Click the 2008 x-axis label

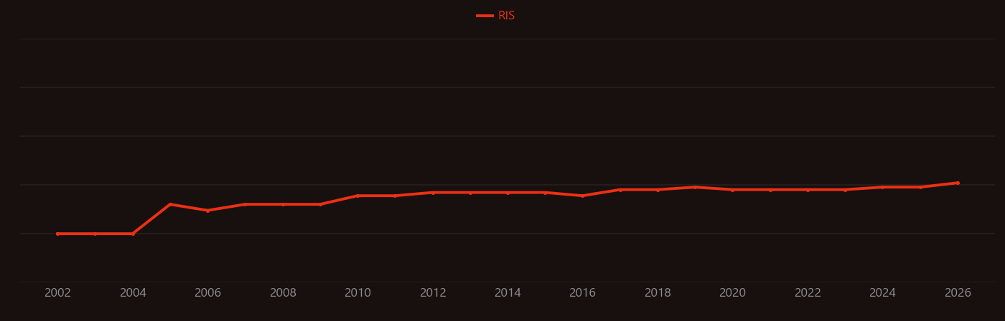coord(283,293)
